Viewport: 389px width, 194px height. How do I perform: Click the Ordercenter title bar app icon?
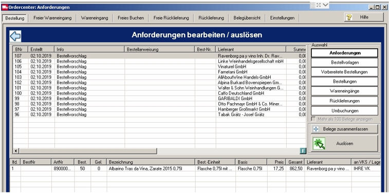(5, 7)
